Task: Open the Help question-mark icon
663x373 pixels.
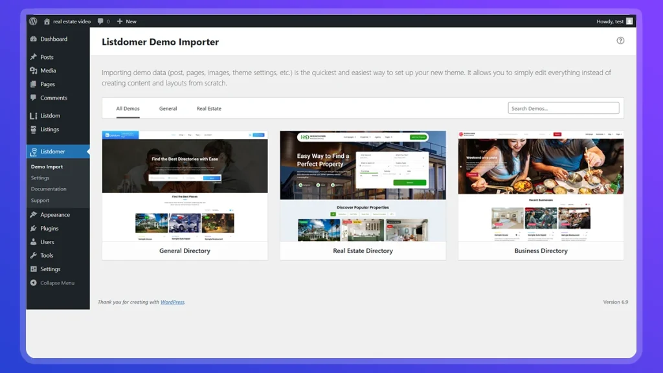Action: [x=620, y=40]
